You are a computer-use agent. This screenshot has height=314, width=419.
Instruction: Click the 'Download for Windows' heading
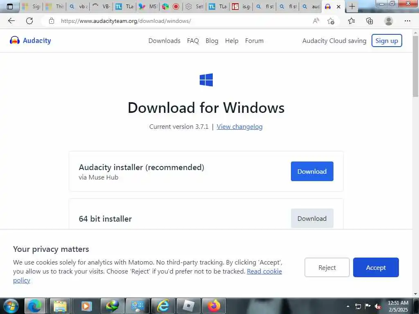pyautogui.click(x=206, y=108)
